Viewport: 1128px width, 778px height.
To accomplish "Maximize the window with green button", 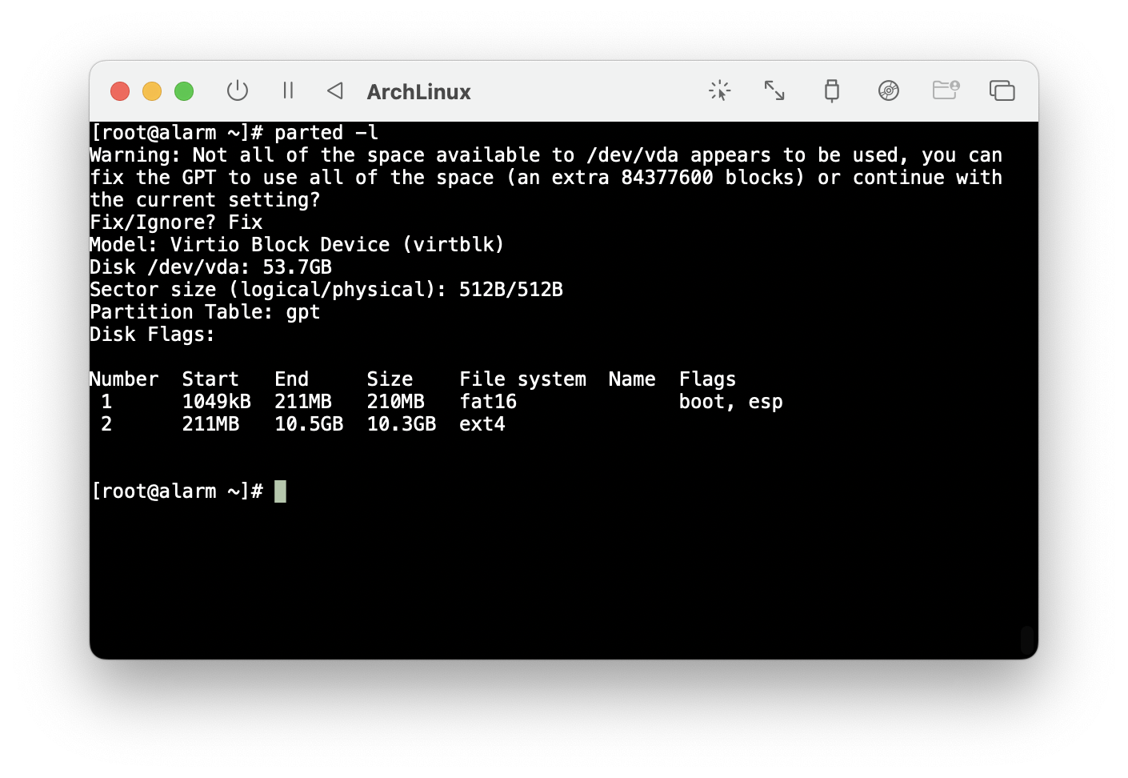I will (184, 91).
